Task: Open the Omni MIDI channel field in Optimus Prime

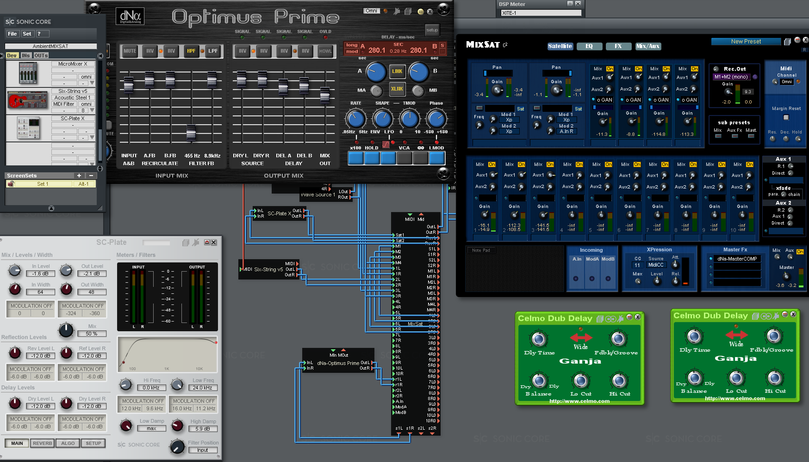Action: [372, 11]
